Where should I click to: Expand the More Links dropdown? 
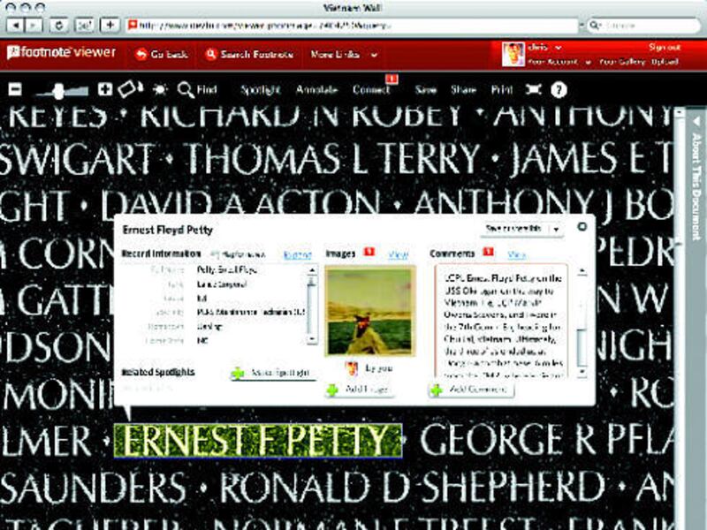coord(344,55)
